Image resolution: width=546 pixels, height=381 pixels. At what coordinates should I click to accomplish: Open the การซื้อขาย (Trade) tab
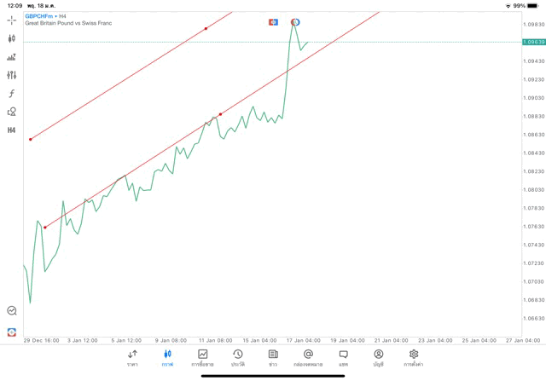click(202, 358)
